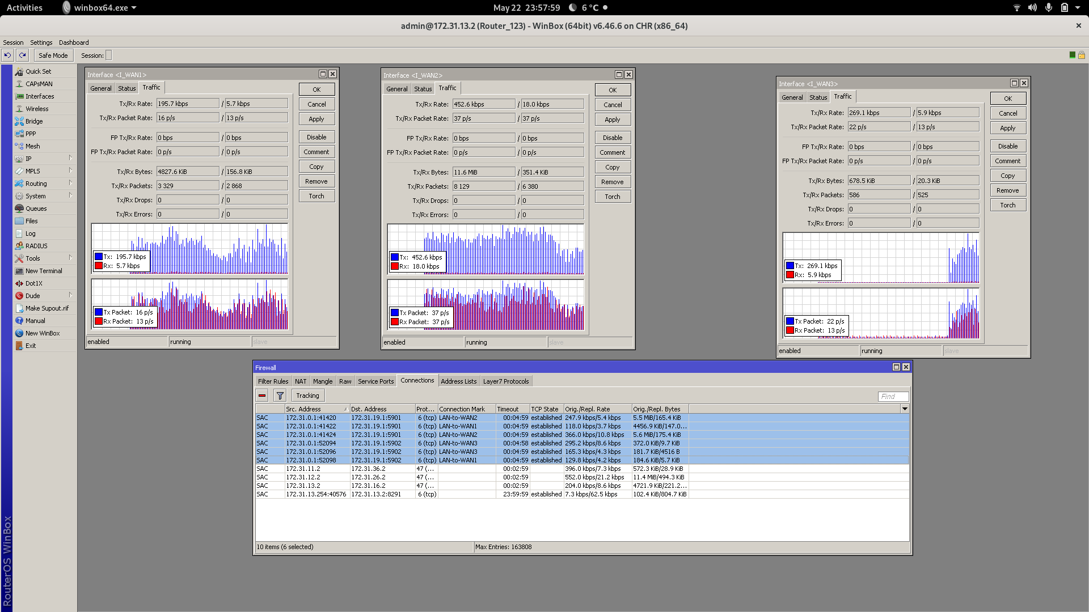Click the redo arrow icon in toolbar
This screenshot has width=1089, height=612.
coord(22,55)
